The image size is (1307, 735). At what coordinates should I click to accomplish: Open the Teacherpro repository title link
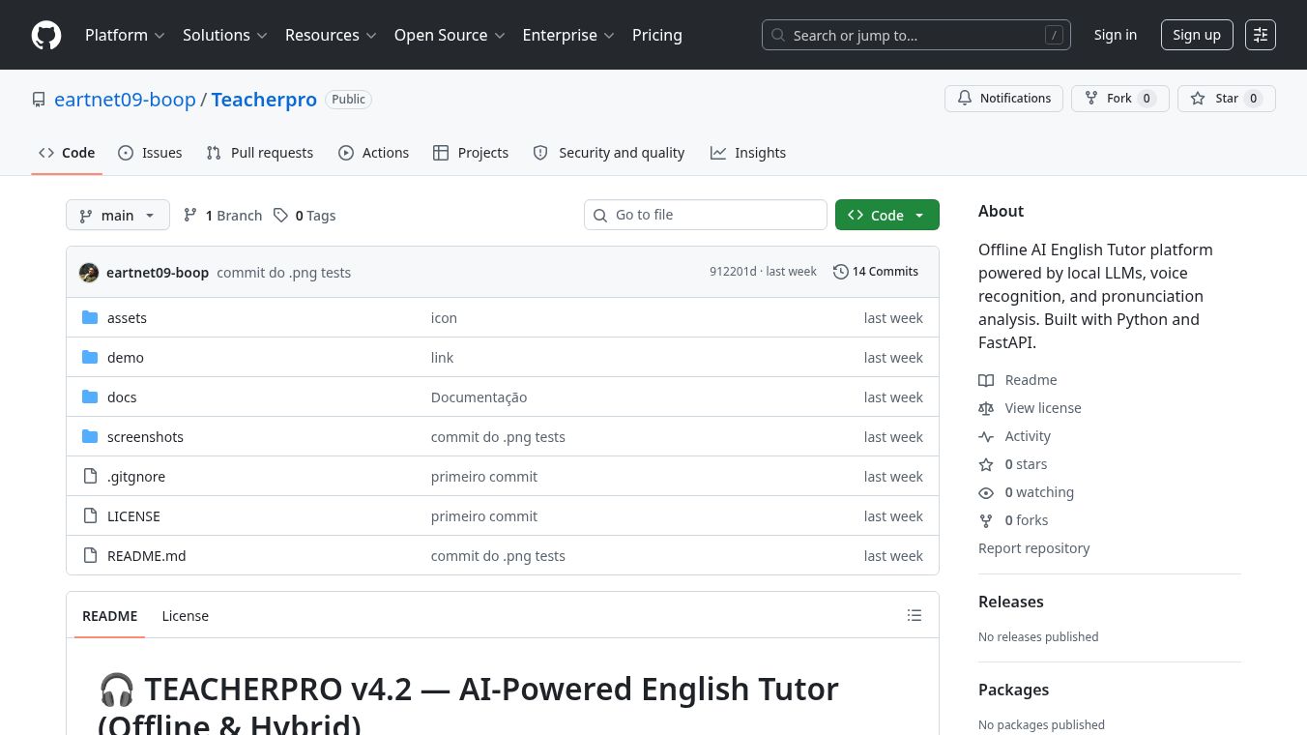(x=264, y=100)
